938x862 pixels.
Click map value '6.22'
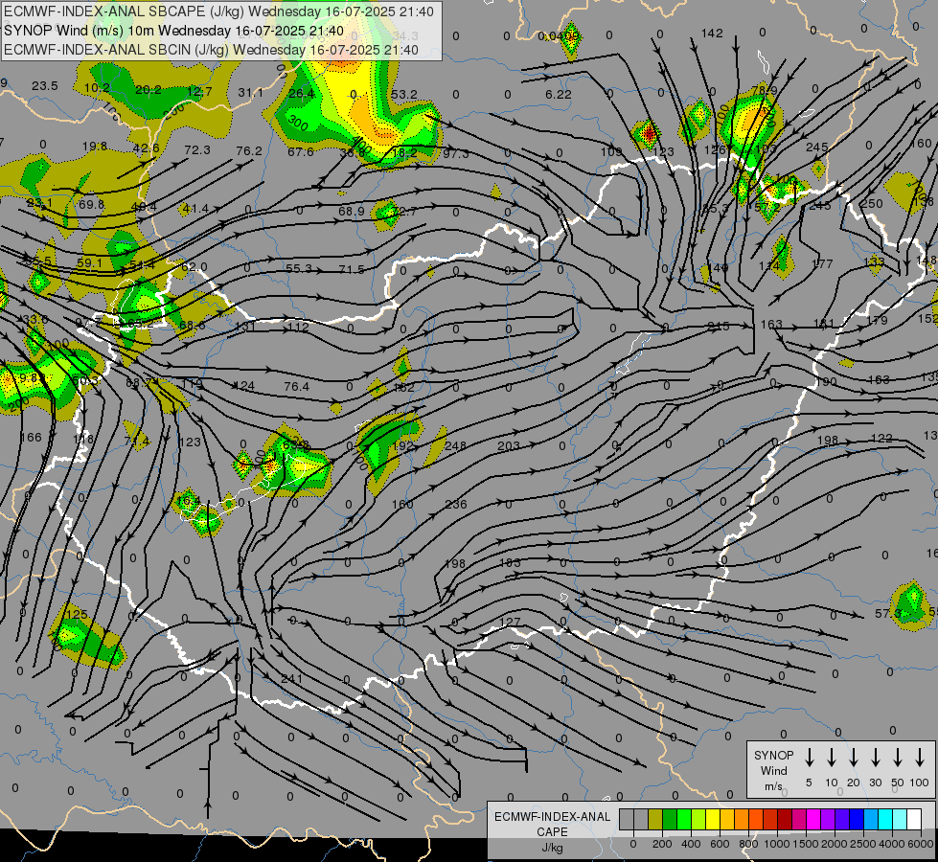point(559,95)
